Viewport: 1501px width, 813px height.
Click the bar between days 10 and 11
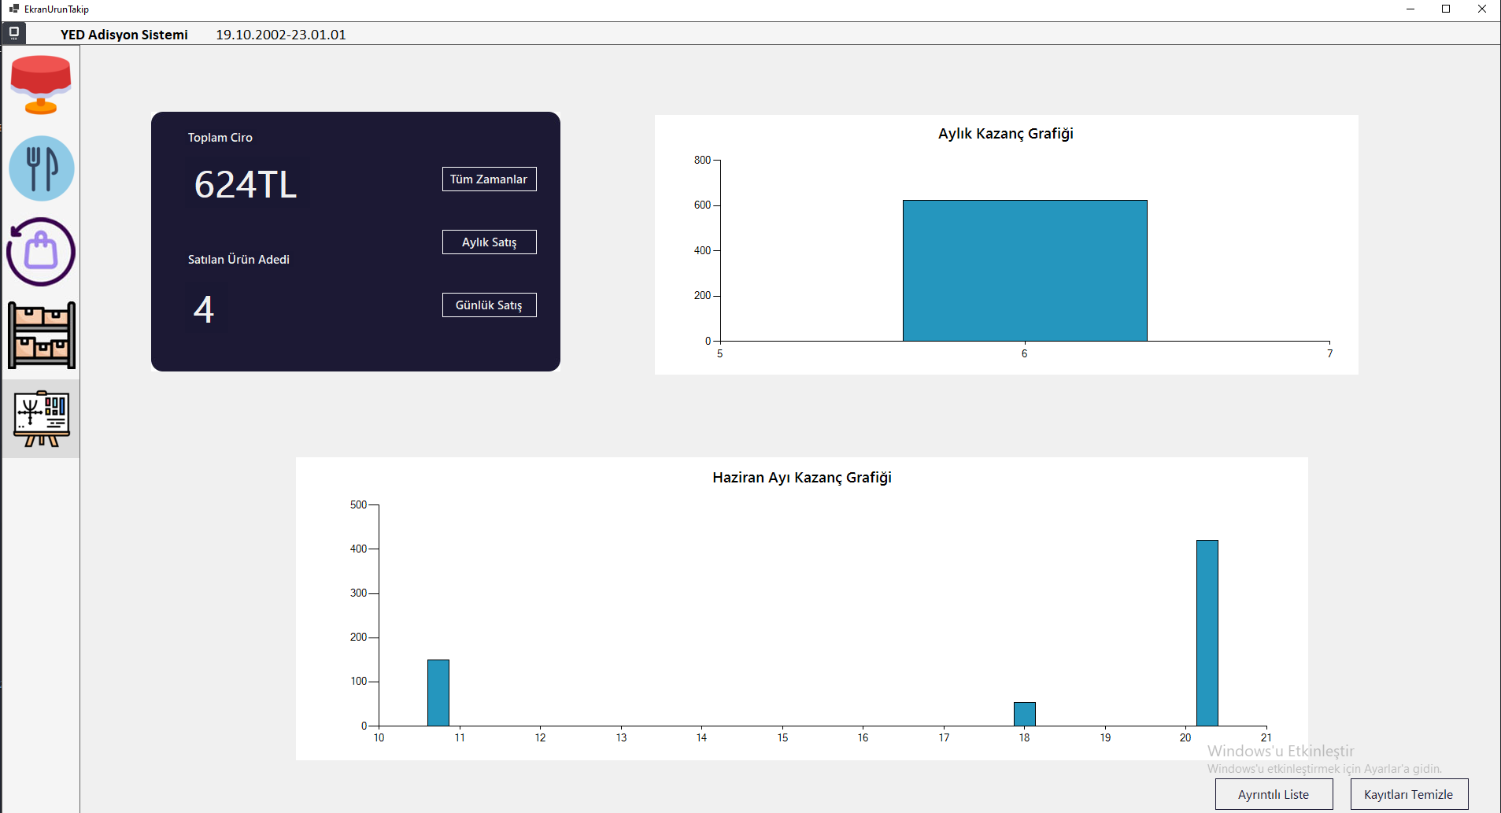[x=438, y=693]
